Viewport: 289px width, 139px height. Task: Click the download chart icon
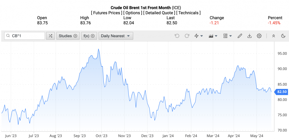[x=249, y=36]
